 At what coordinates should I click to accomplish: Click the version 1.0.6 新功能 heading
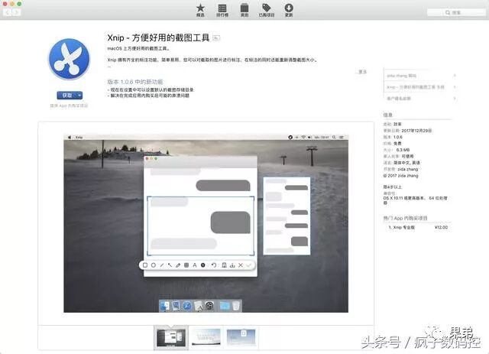[135, 82]
